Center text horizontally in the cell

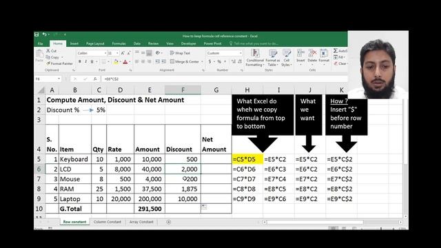(143, 61)
